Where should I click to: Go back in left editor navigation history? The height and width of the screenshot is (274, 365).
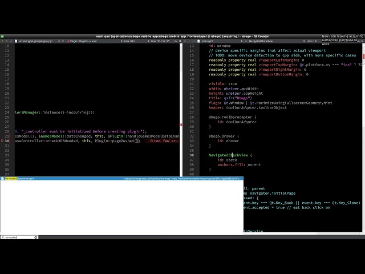(2, 41)
